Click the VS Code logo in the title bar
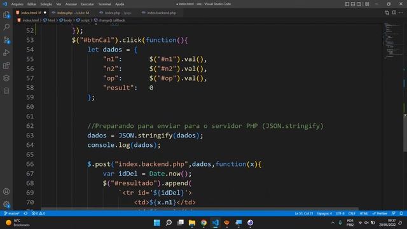 pos(4,4)
